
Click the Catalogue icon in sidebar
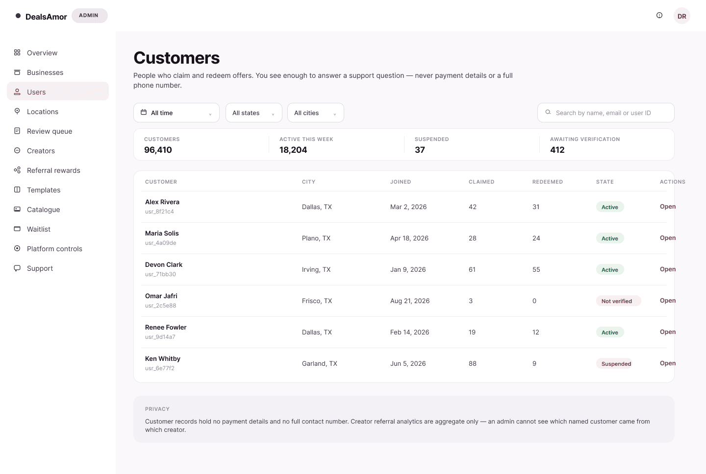click(17, 209)
